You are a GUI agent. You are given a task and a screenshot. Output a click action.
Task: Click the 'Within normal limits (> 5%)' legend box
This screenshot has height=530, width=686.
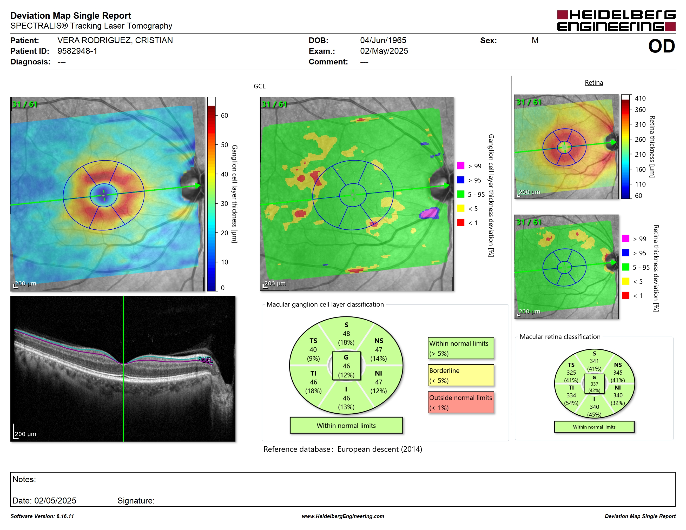(x=461, y=348)
